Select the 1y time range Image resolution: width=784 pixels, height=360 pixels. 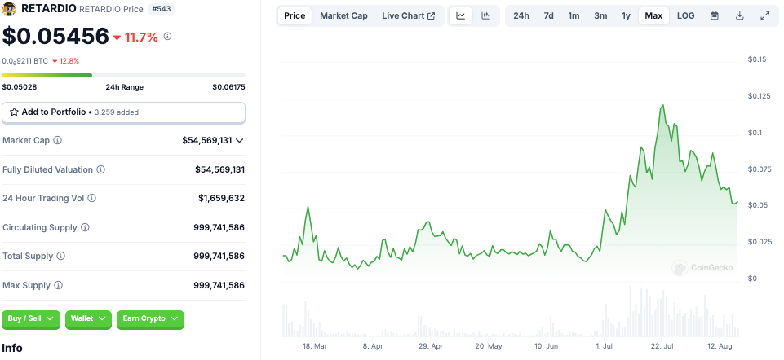(626, 16)
